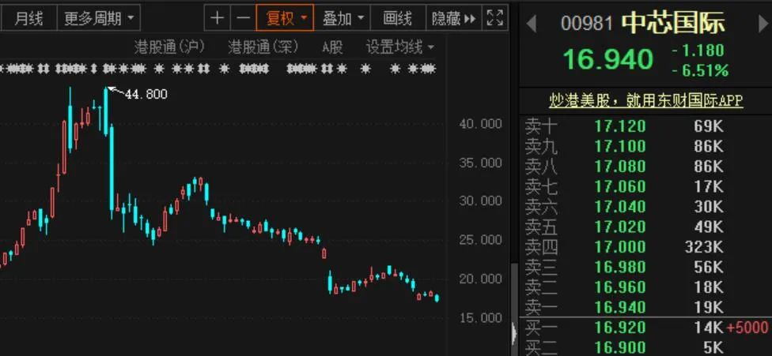Click 卖二 price 16.960
Screen dimensions: 772x356
click(620, 287)
